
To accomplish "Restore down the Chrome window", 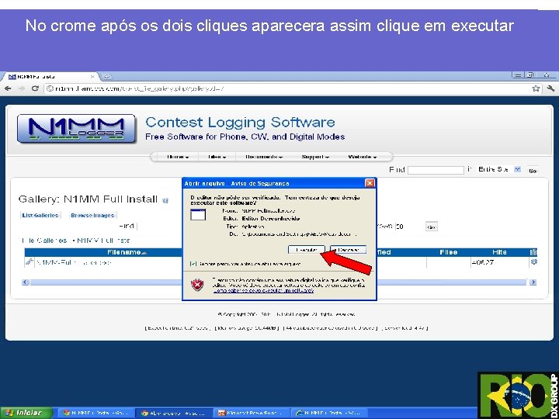I will (530, 75).
